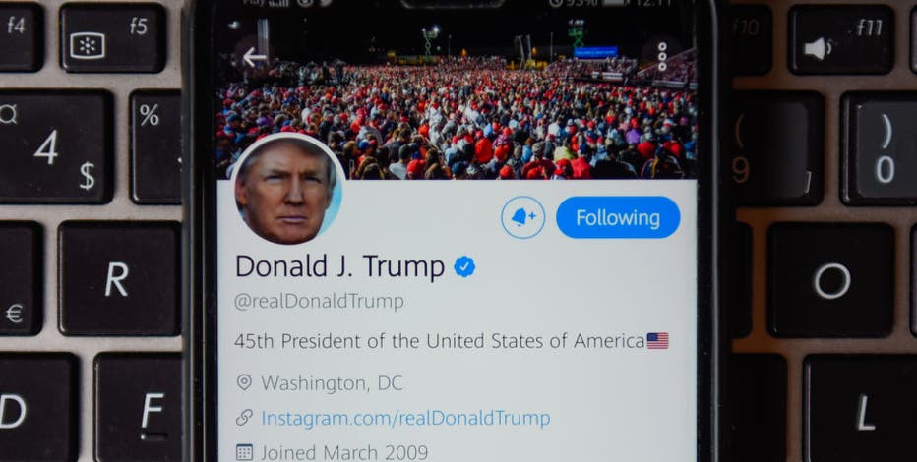Tap the location pin icon beside Washington, DC
This screenshot has height=462, width=917.
point(244,383)
